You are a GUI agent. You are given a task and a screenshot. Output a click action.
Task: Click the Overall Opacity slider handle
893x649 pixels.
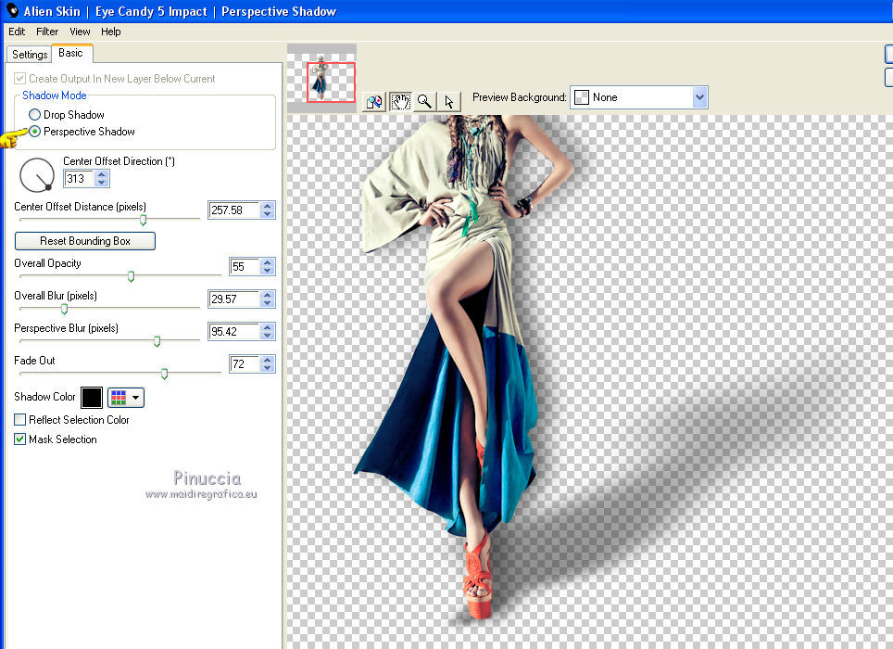131,276
